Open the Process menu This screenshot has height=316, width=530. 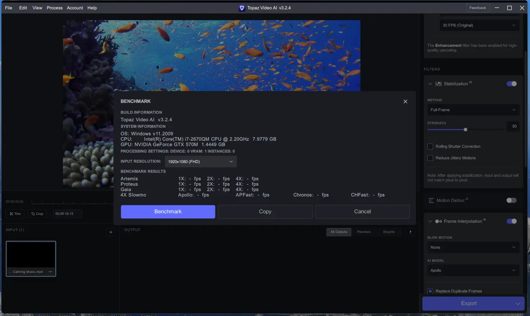click(x=54, y=8)
